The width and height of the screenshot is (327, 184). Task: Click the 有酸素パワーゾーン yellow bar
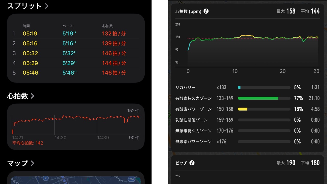(242, 109)
